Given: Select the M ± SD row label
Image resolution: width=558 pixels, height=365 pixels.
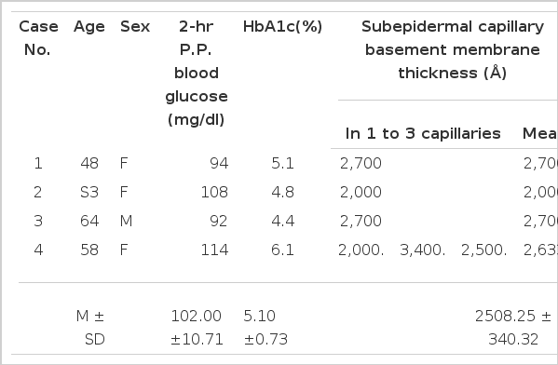Looking at the screenshot, I should 90,328.
